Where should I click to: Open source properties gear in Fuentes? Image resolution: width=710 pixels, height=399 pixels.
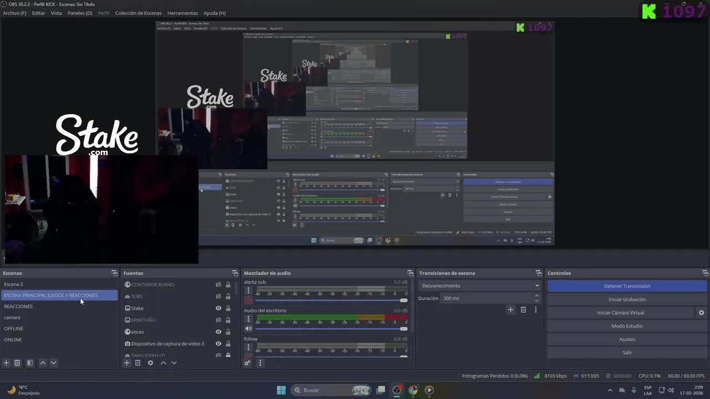coord(150,363)
